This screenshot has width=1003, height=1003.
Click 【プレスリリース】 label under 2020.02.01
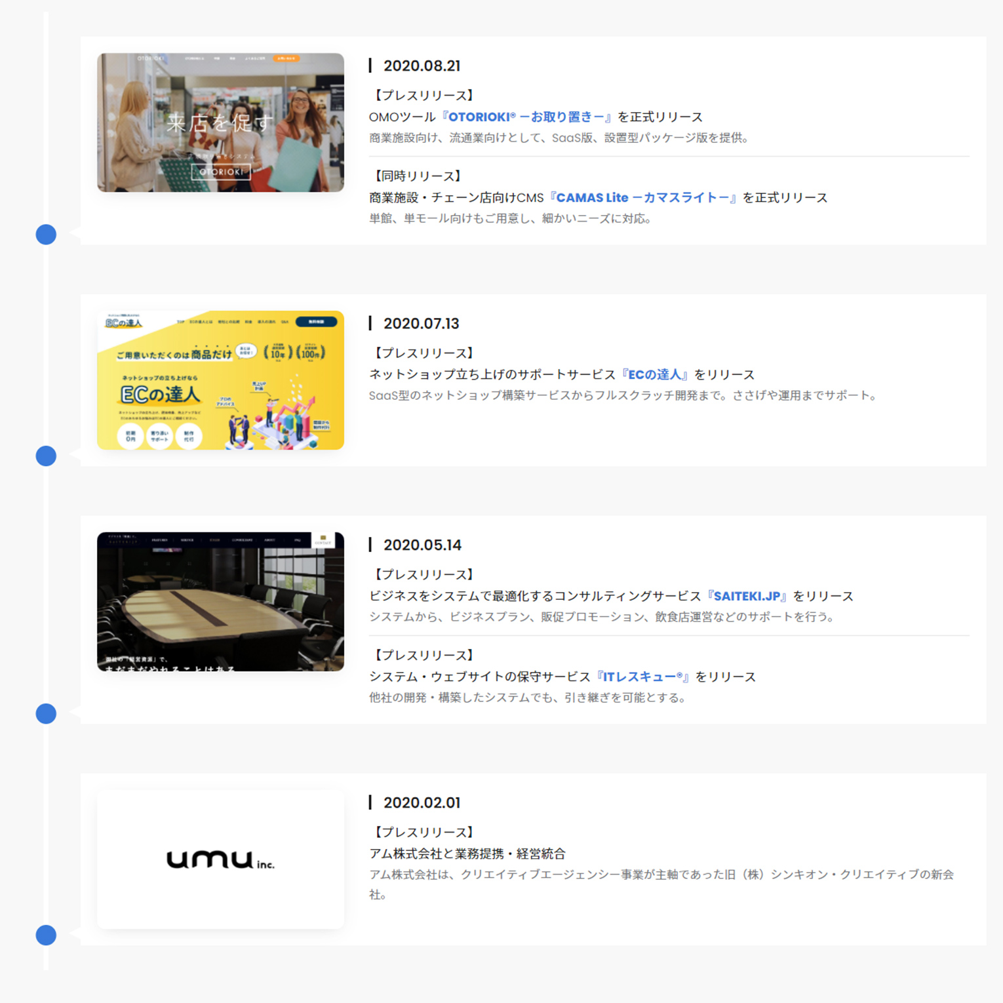tap(423, 832)
